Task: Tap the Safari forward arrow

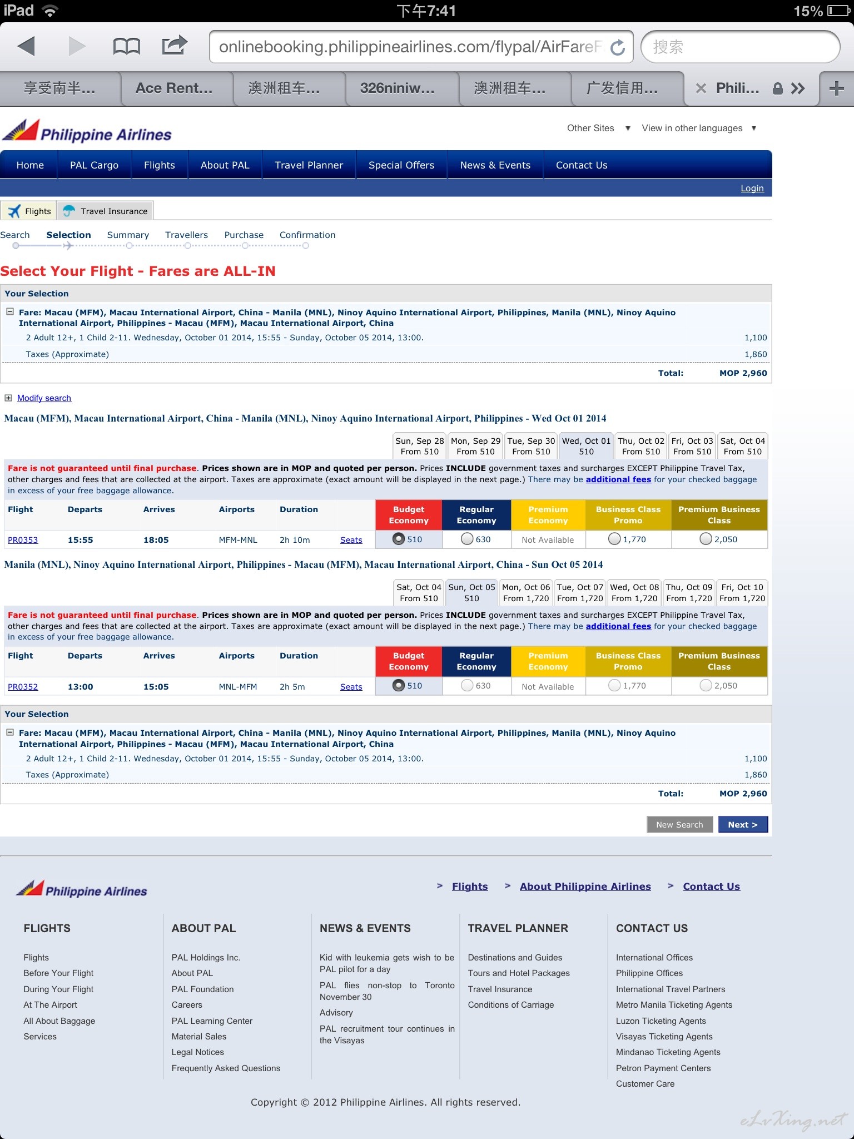Action: pyautogui.click(x=77, y=46)
